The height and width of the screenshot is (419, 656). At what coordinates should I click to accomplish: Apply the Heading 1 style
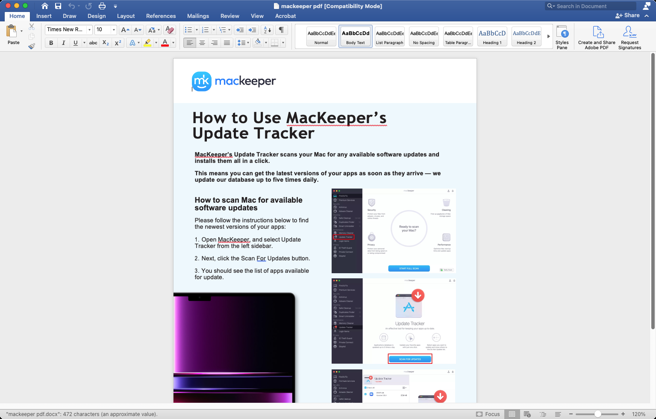pyautogui.click(x=492, y=36)
